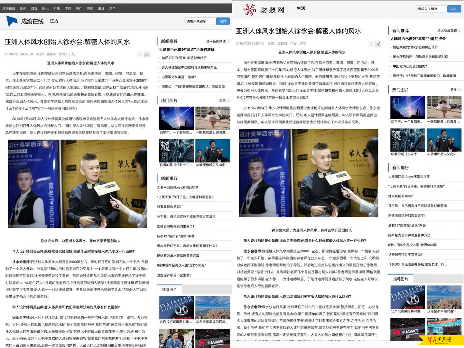Open 财经 in the top navigation bar

tap(34, 8)
